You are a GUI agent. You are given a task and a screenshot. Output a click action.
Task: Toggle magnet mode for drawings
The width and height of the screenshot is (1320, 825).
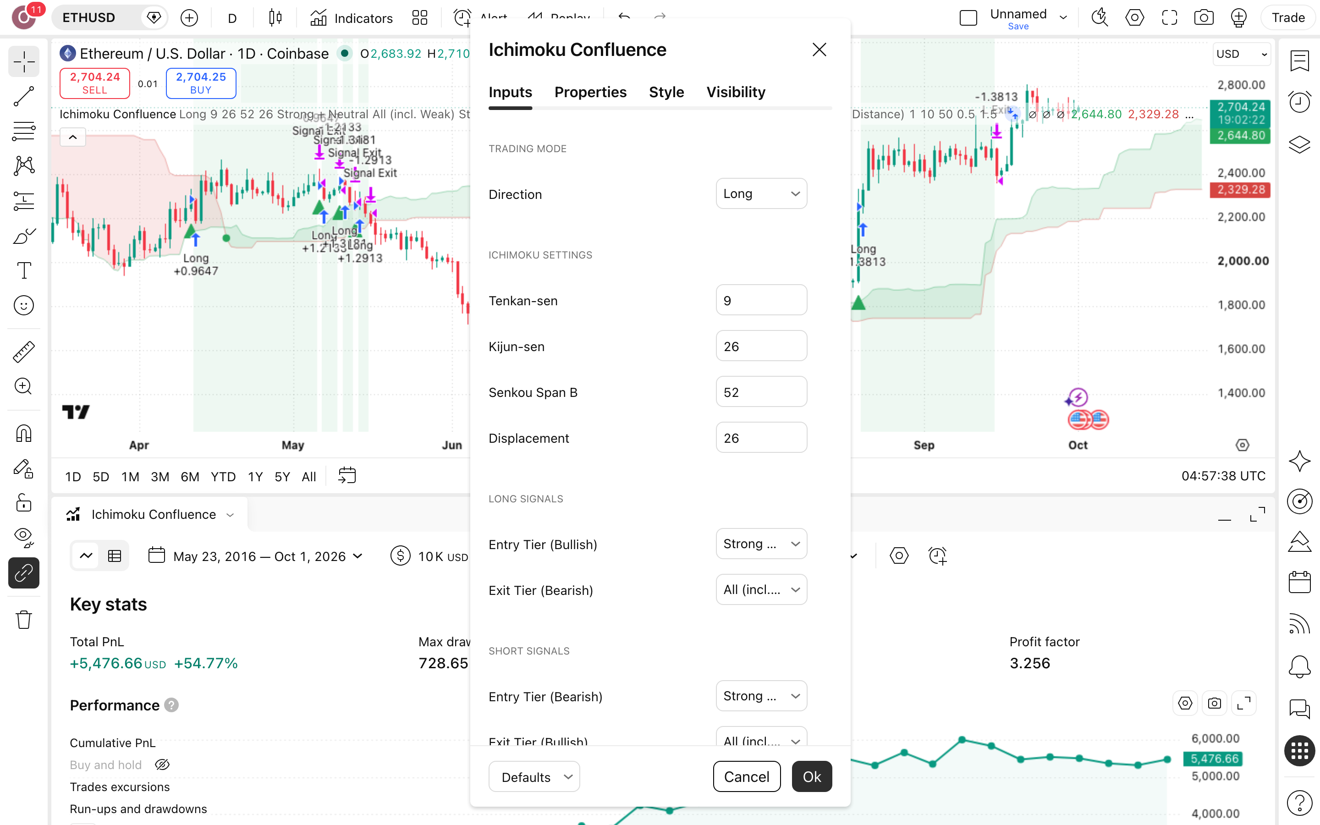(x=23, y=433)
